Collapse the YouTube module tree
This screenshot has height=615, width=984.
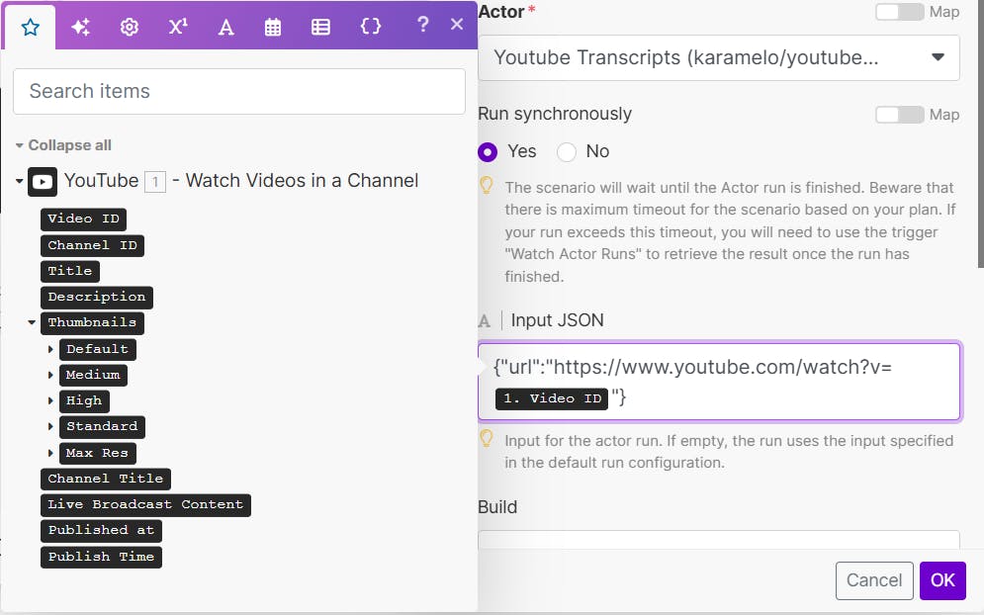[x=20, y=181]
